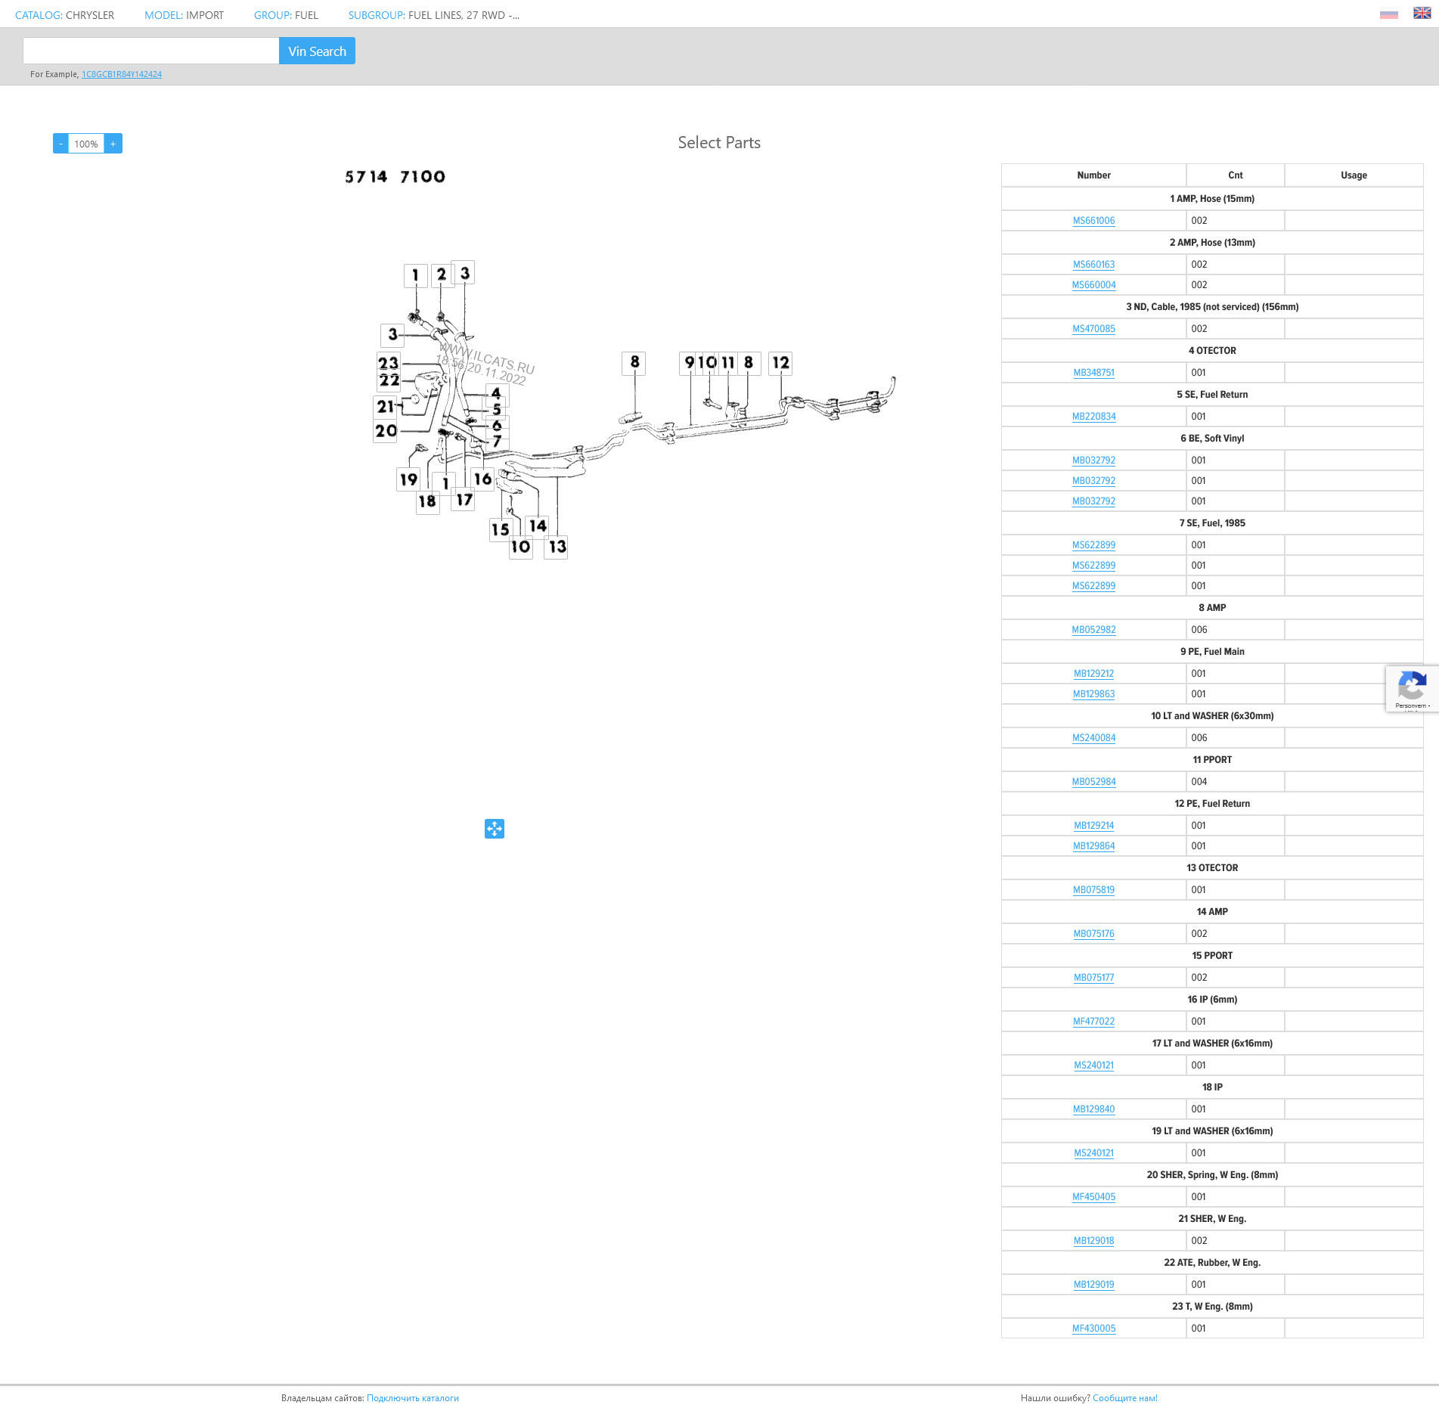Click the blue move/pan diagram icon

click(495, 829)
